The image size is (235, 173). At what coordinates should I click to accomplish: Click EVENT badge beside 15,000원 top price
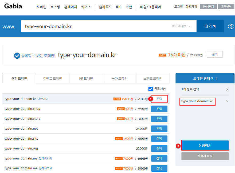(x=162, y=55)
